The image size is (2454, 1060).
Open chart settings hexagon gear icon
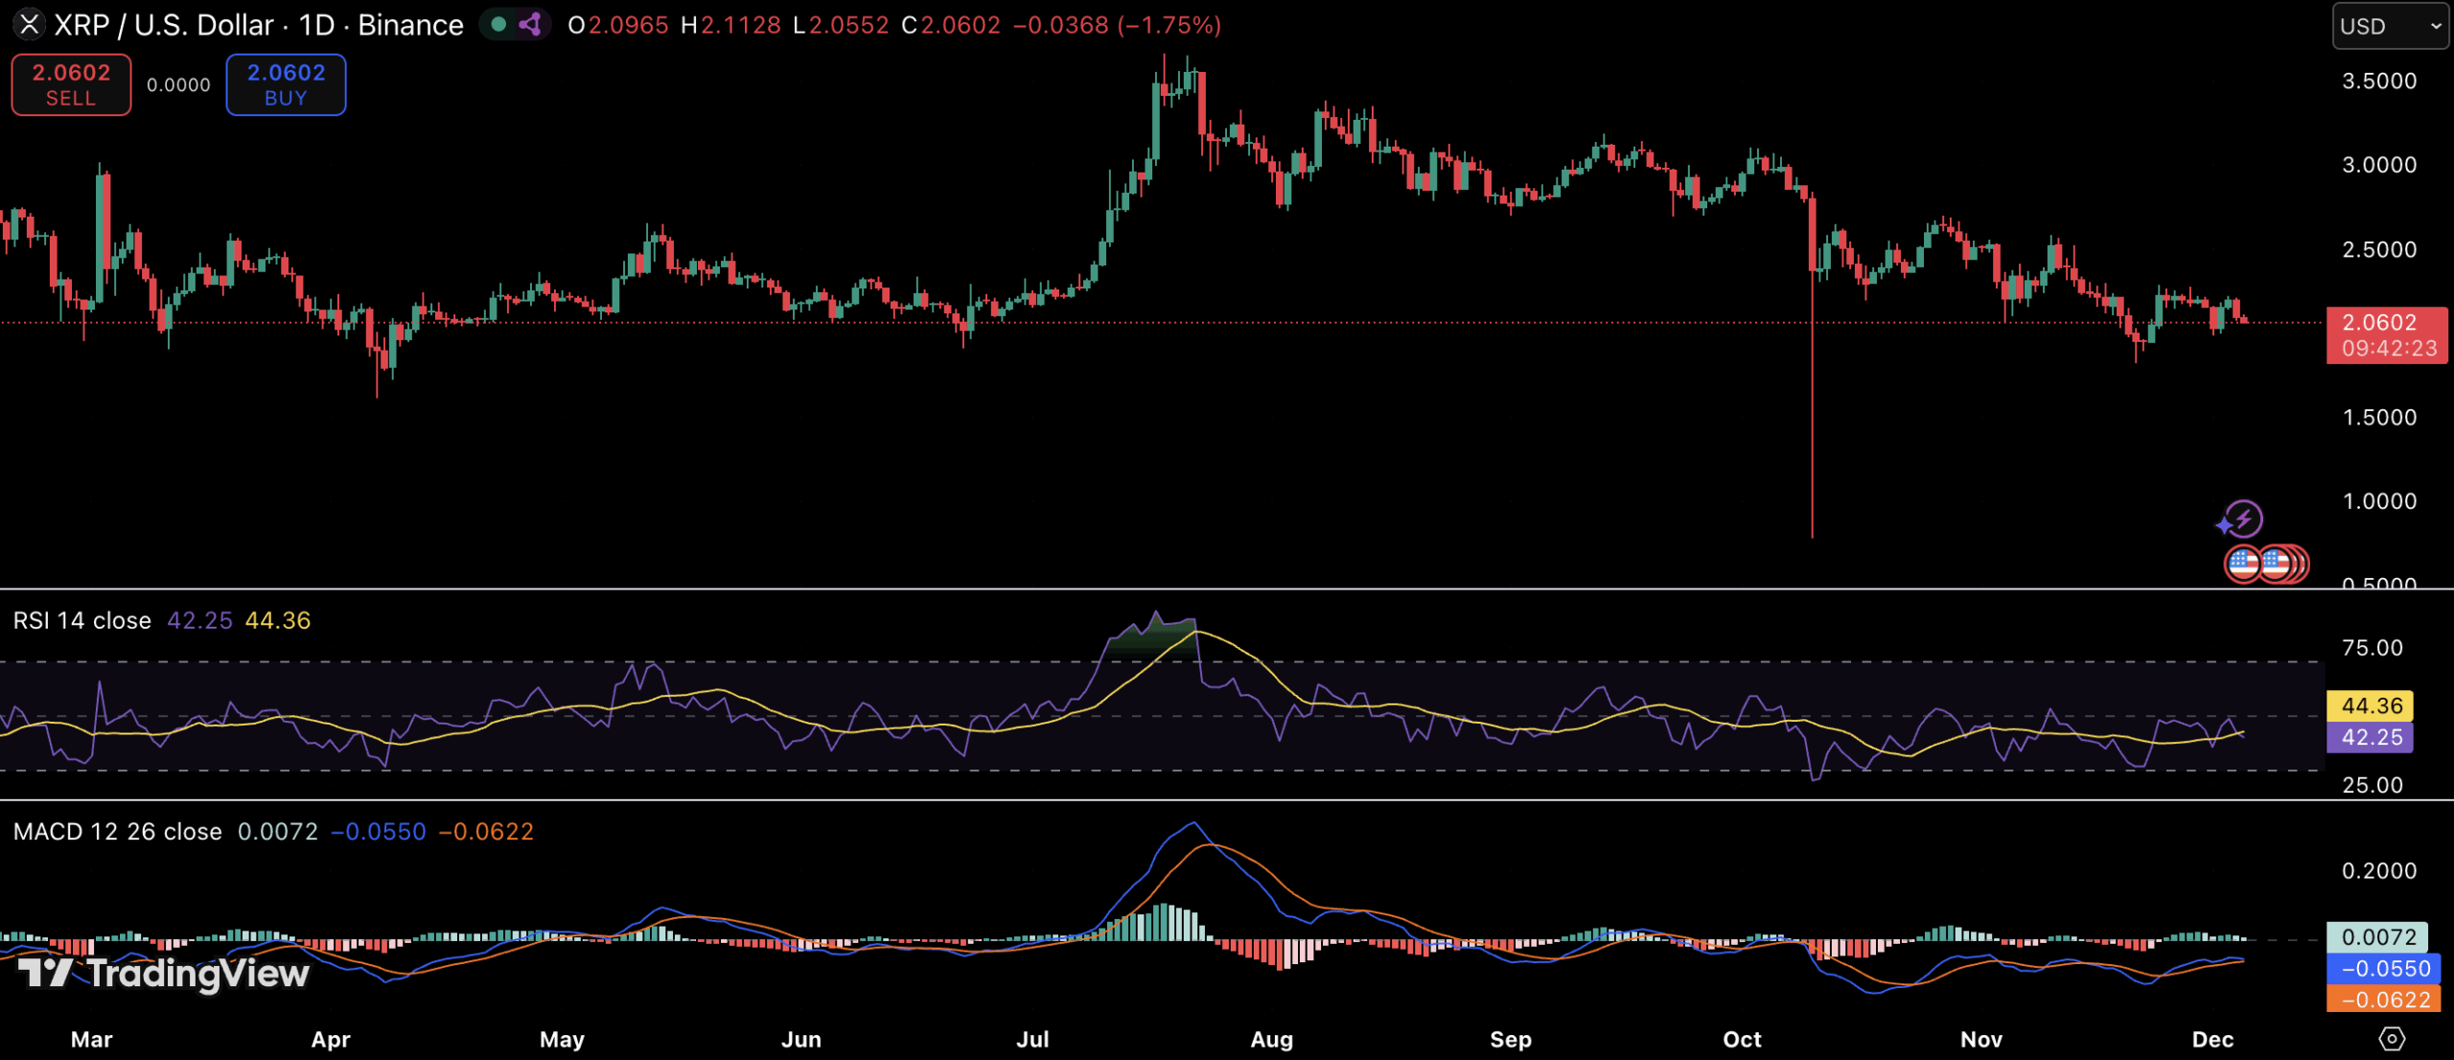tap(2392, 1039)
